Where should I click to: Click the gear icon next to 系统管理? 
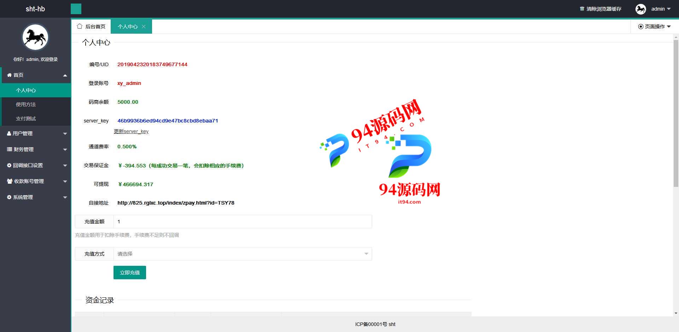pyautogui.click(x=9, y=197)
